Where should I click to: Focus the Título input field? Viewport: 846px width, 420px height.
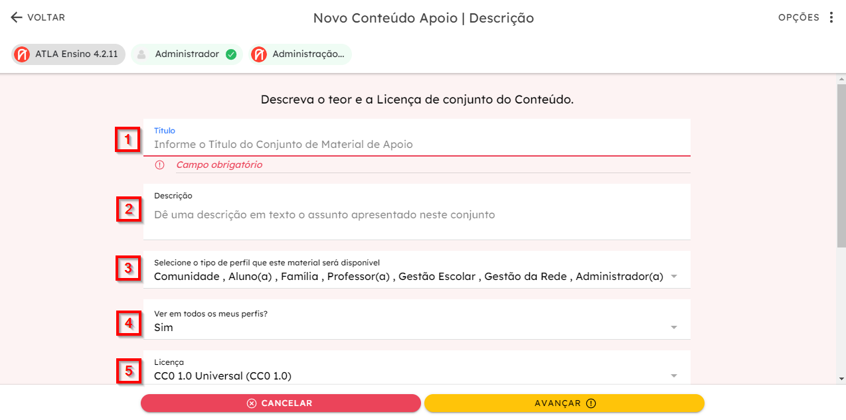[417, 138]
